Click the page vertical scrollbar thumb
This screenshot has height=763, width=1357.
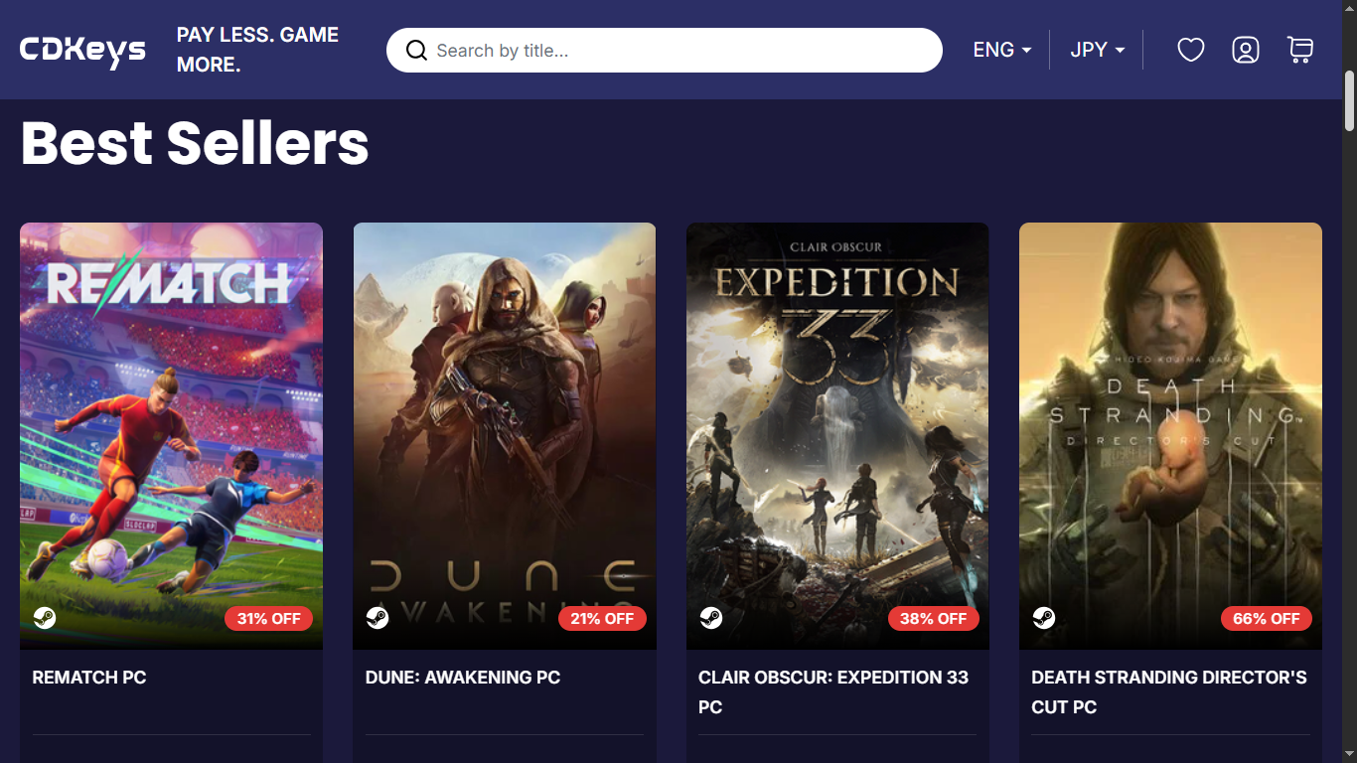1349,99
